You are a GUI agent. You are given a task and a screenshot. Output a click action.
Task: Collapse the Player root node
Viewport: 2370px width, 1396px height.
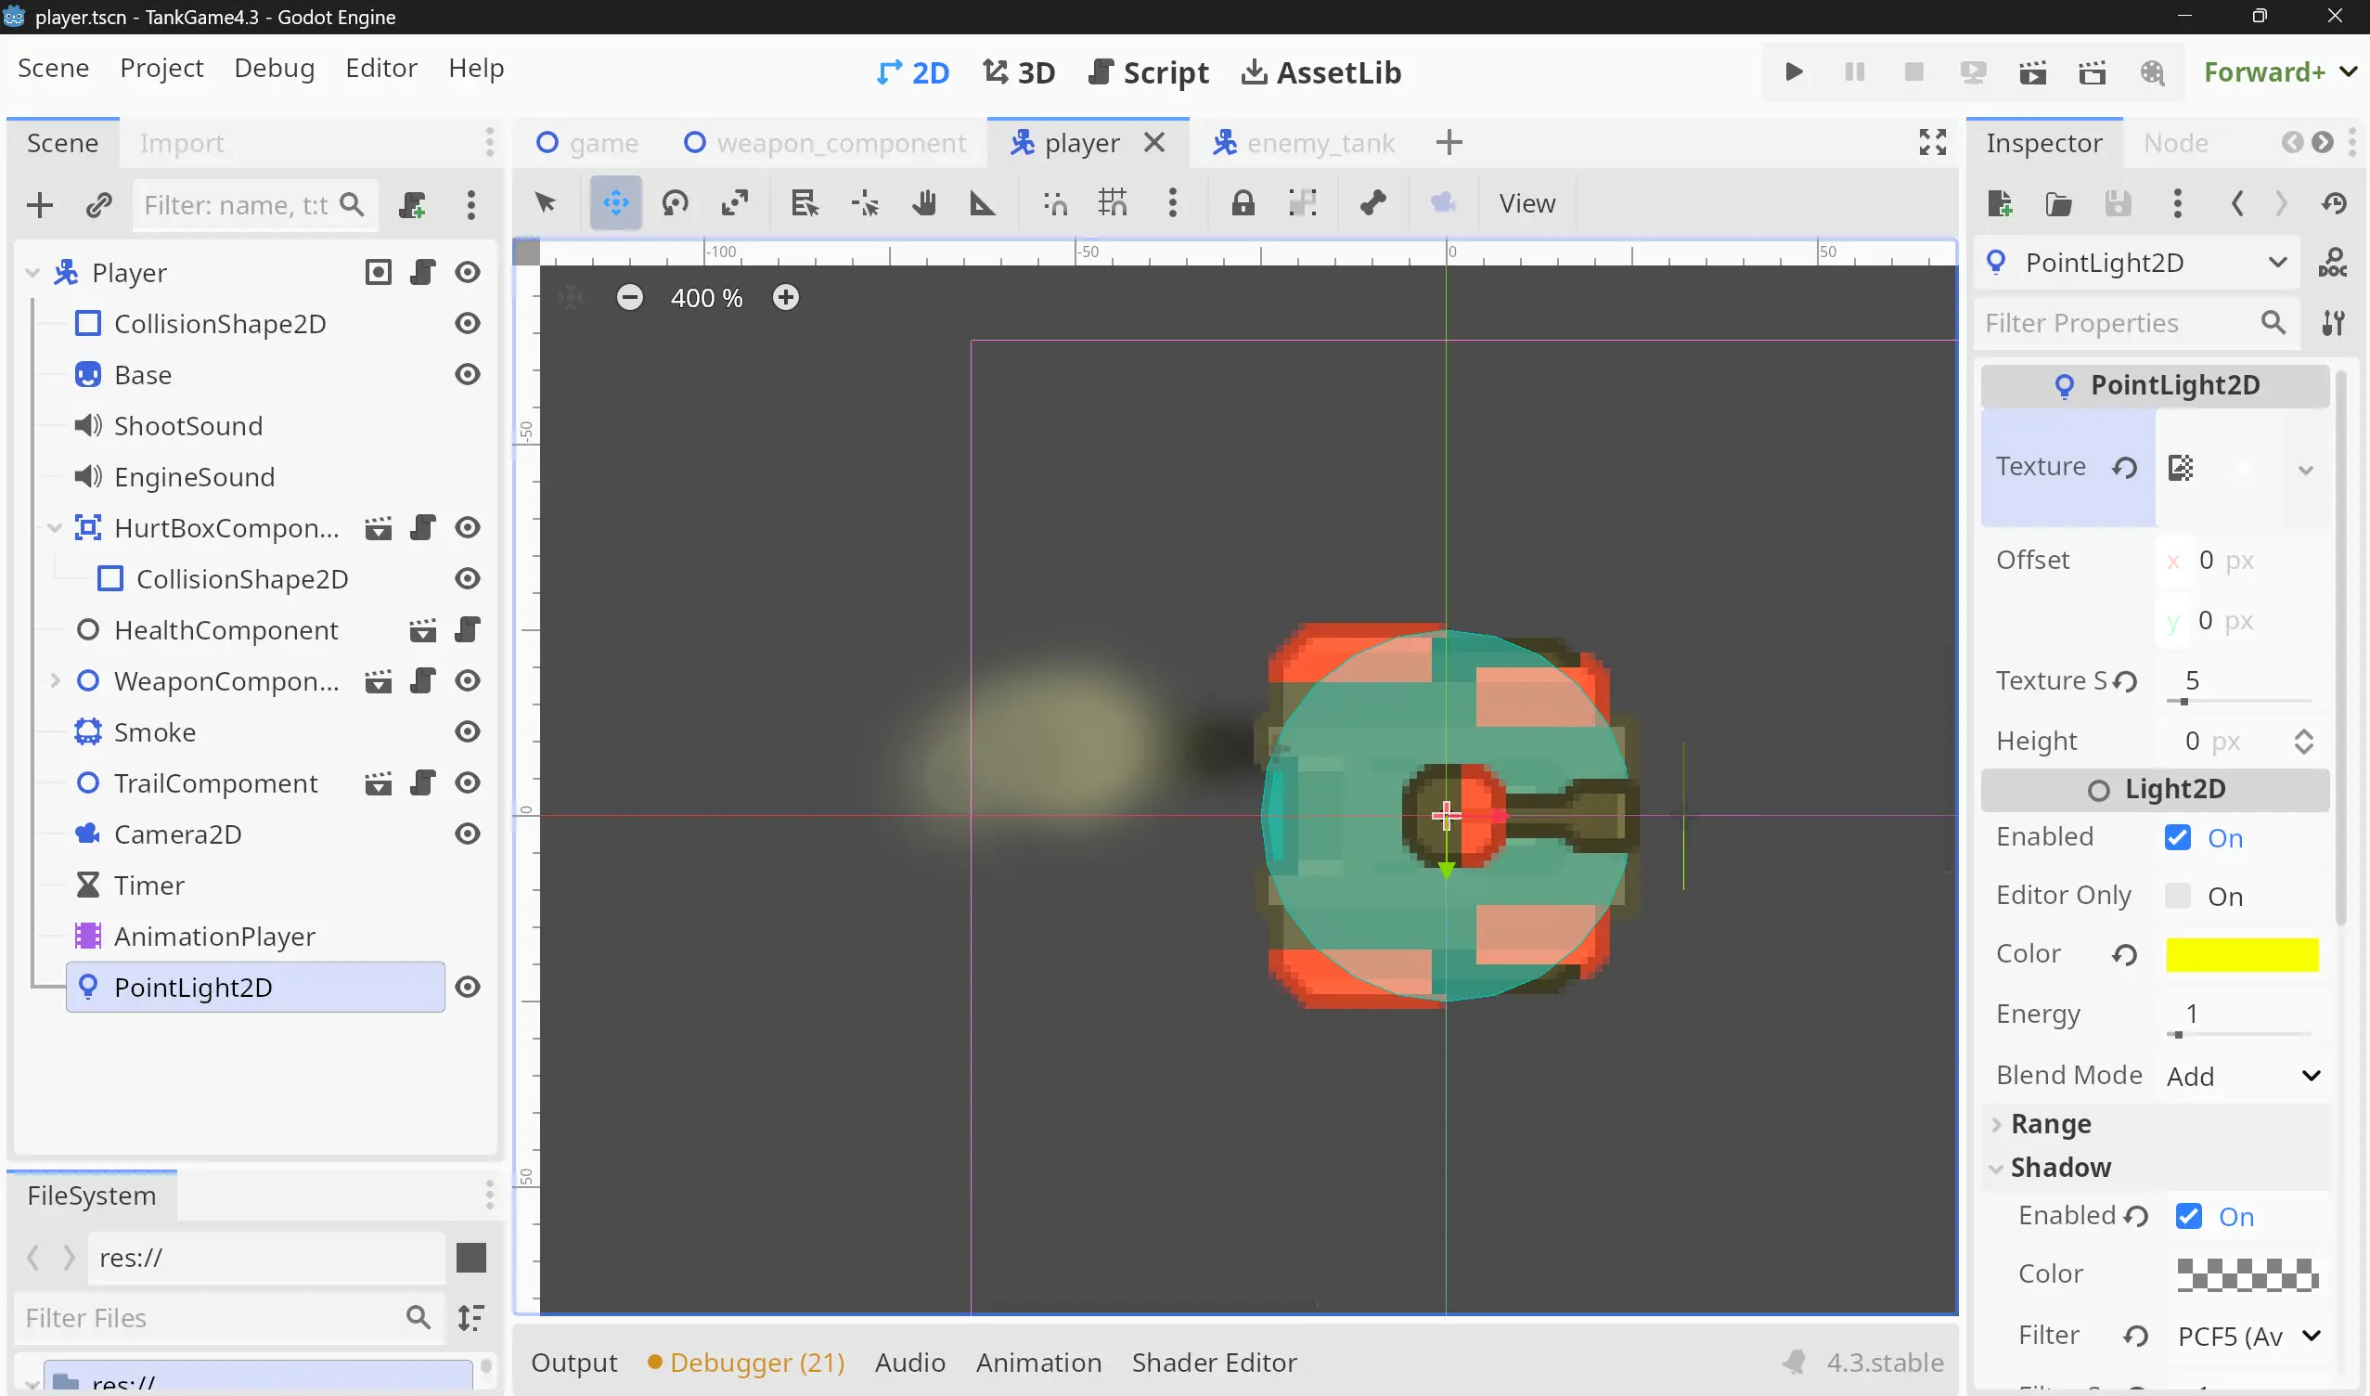(32, 273)
